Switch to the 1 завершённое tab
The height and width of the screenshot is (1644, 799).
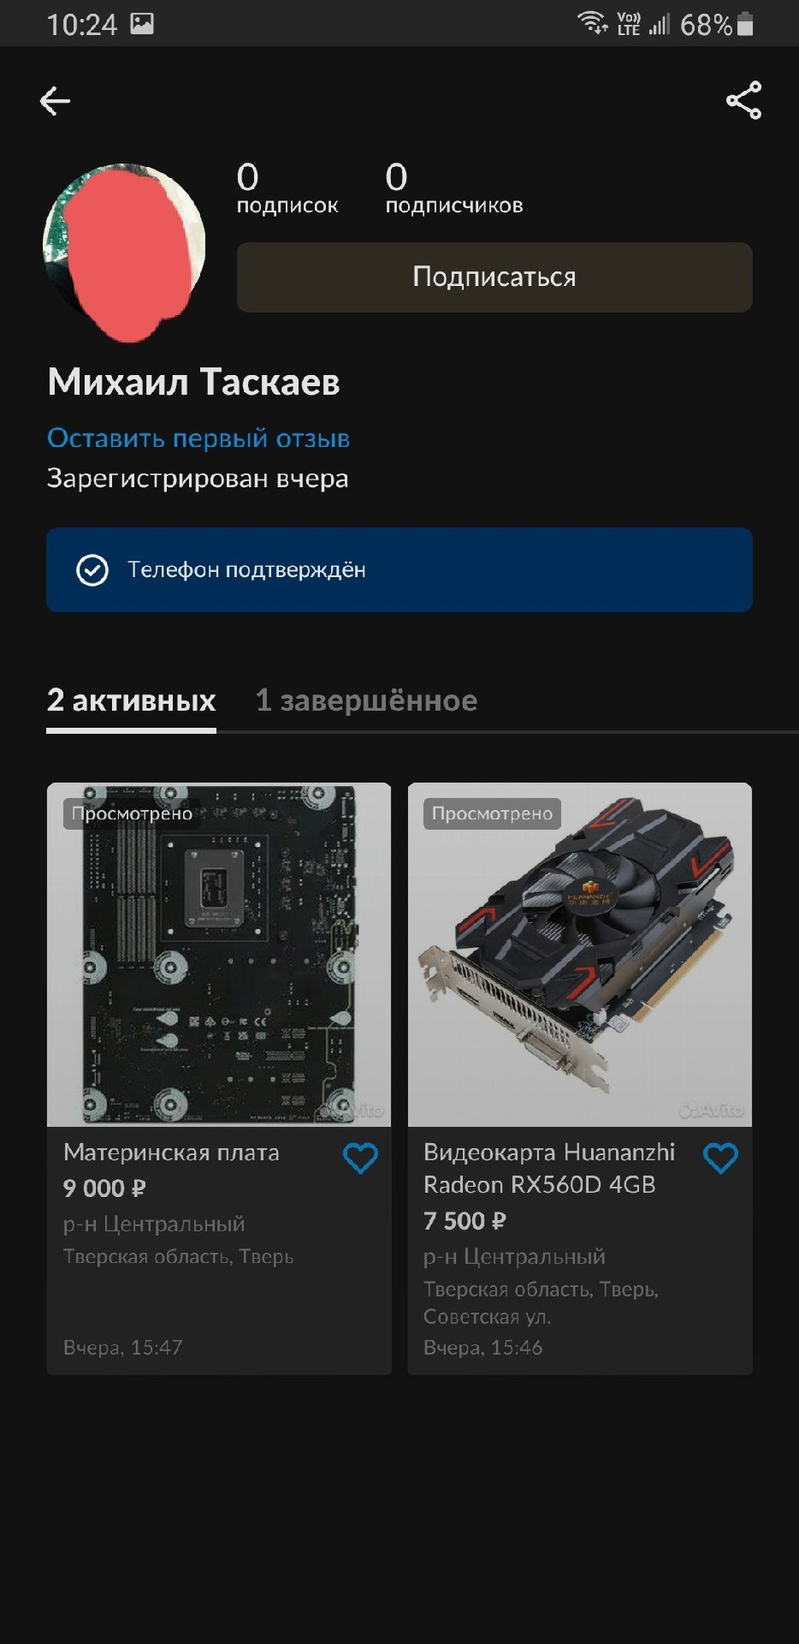(366, 700)
